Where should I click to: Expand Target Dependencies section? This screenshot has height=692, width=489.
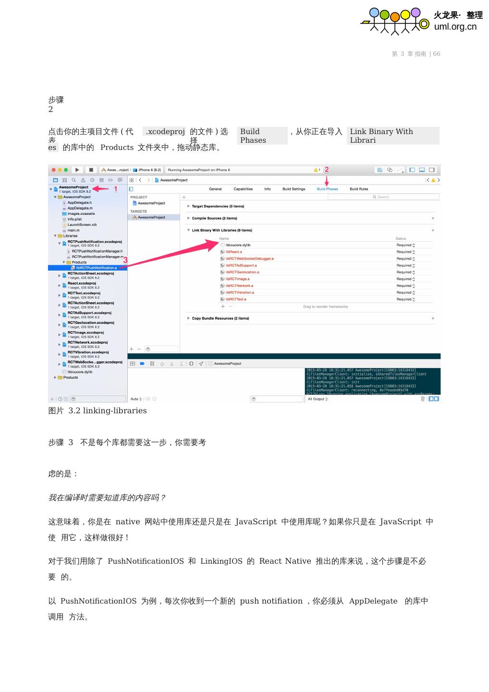(x=188, y=206)
